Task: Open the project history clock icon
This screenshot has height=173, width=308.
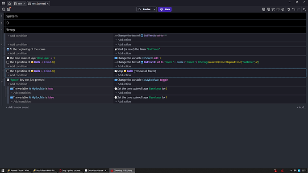Action: (x=4, y=9)
